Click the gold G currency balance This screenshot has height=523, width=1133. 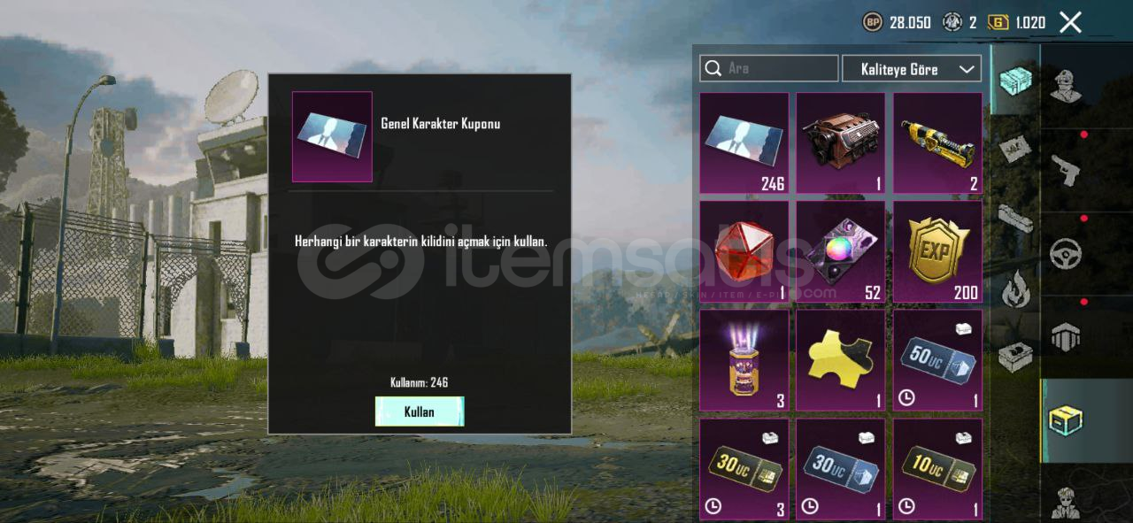tap(1017, 22)
